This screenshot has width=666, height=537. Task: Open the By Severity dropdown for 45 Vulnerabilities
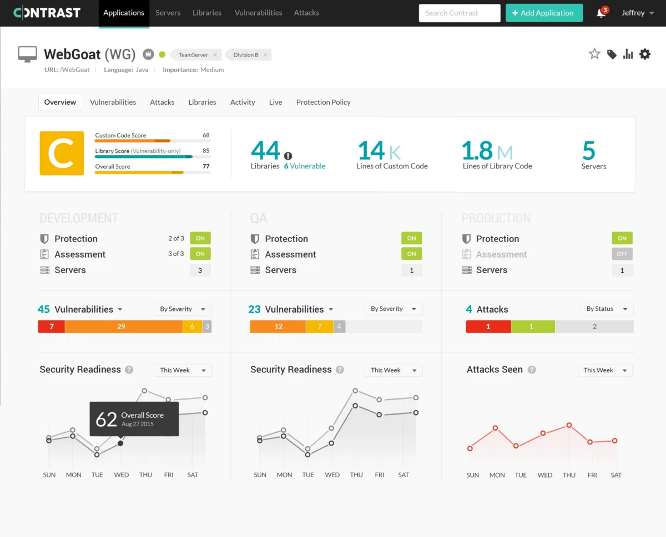pos(183,309)
